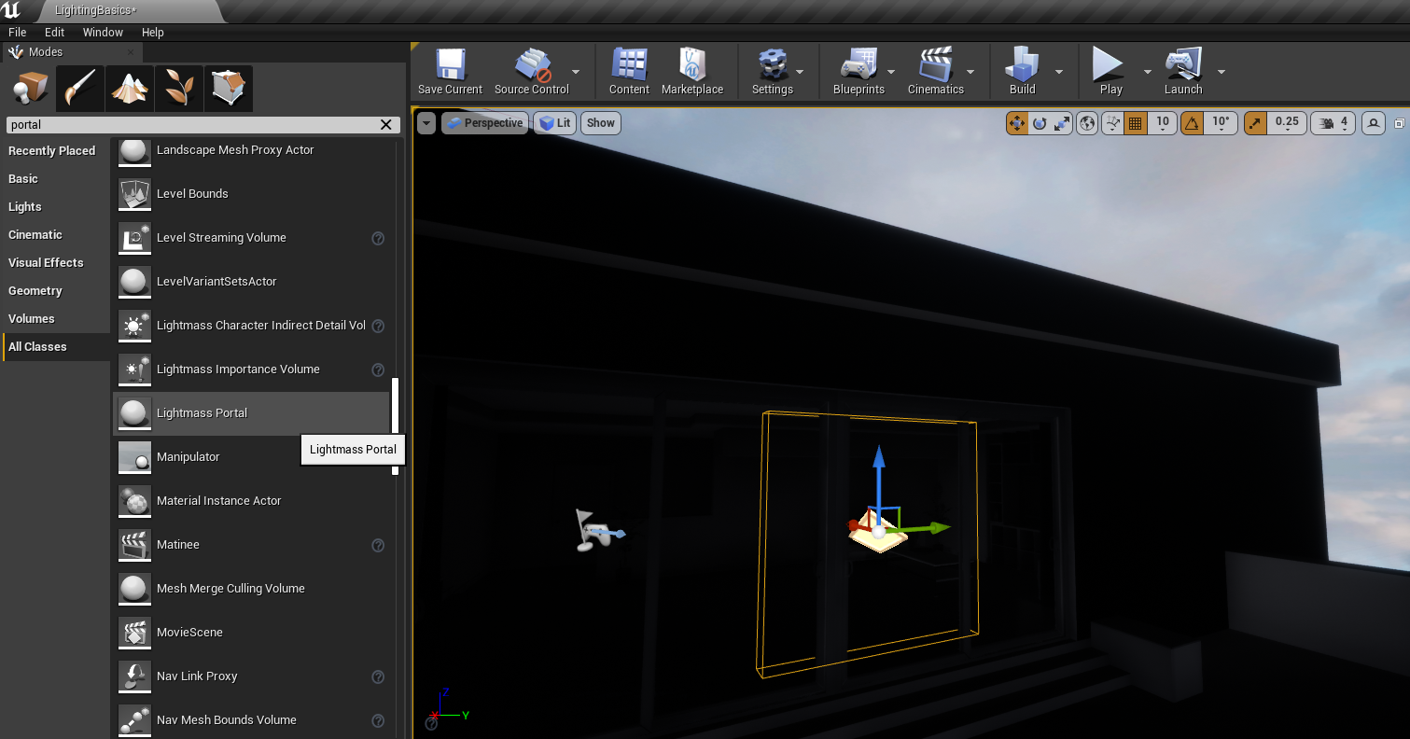1410x739 pixels.
Task: Open help for Level Streaming Volume
Action: 378,238
